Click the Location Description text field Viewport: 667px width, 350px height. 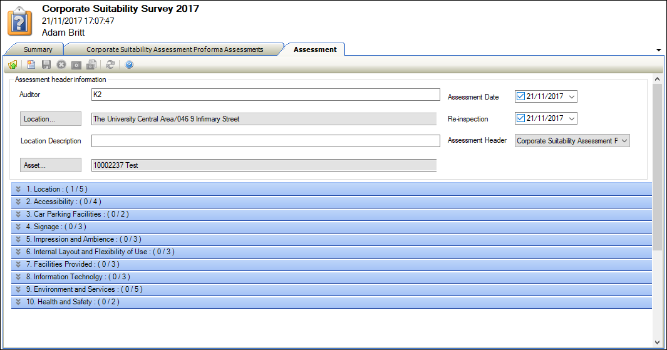(x=266, y=141)
